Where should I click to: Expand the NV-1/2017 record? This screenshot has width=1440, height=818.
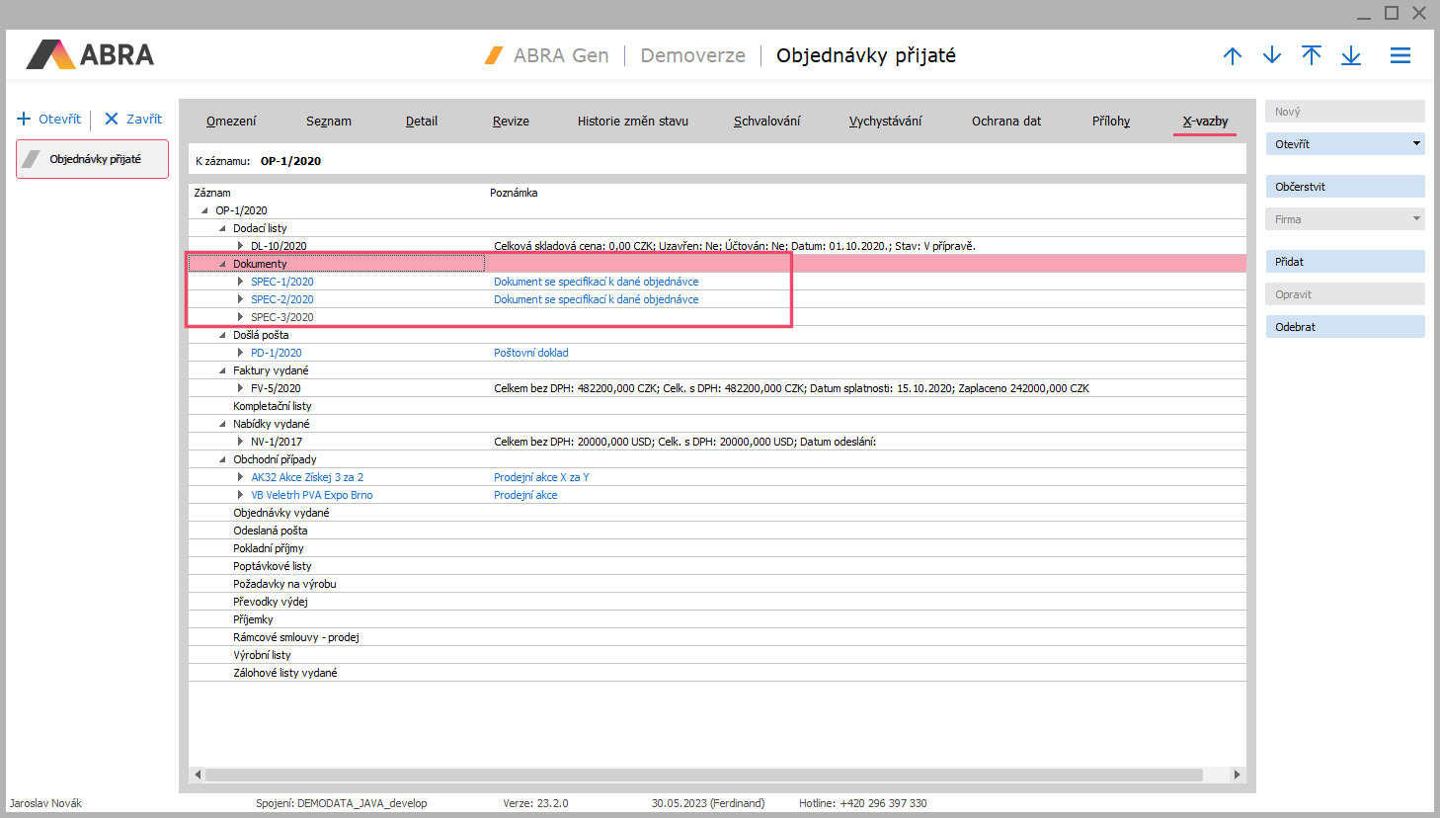click(240, 442)
